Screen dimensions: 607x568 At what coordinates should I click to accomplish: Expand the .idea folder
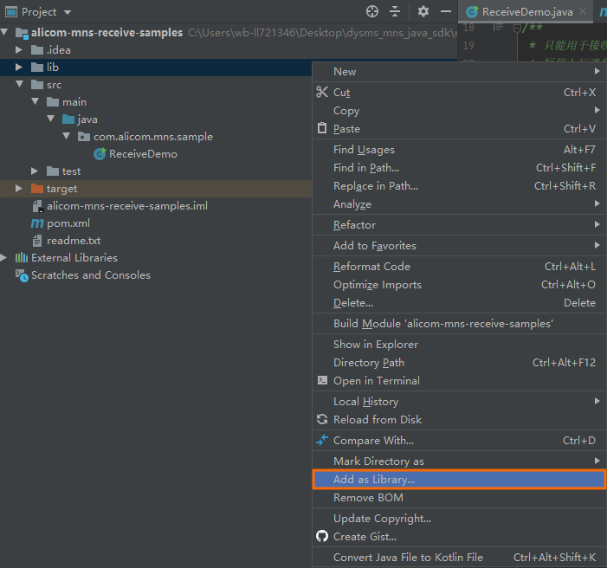pyautogui.click(x=18, y=49)
